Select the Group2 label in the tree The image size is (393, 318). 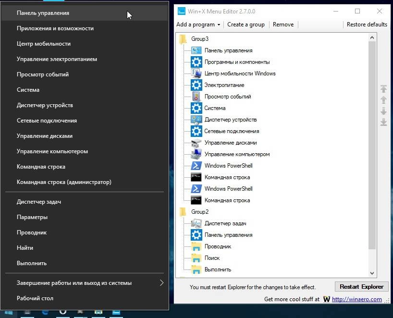point(200,212)
